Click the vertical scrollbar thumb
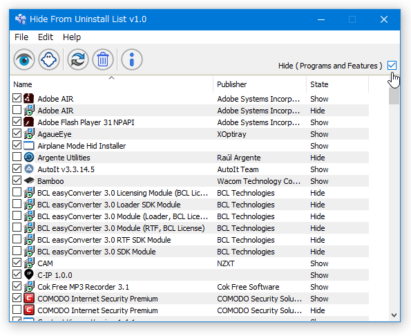411x336 pixels. (x=394, y=96)
